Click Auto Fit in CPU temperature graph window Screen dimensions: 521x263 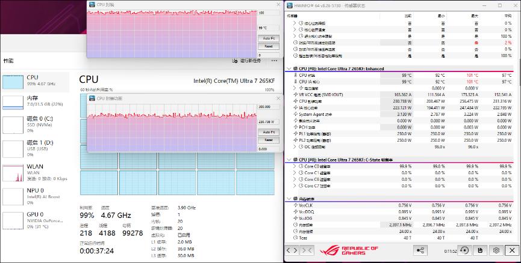click(x=269, y=38)
